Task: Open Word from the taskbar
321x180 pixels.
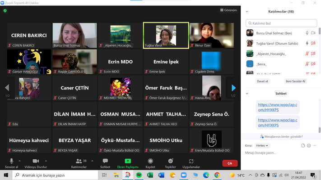Action: [161, 175]
